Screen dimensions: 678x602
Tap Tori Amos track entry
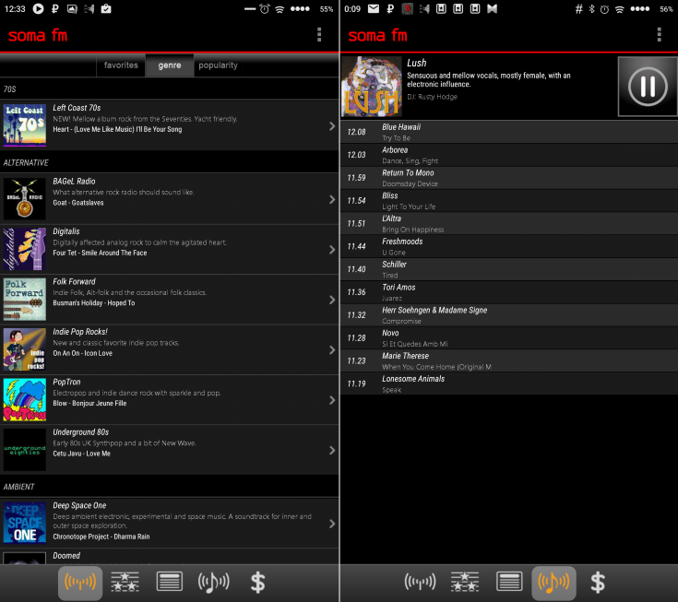(x=509, y=292)
